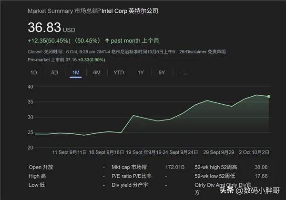
Task: Click the 36.83 USD price value
Action: 51,28
